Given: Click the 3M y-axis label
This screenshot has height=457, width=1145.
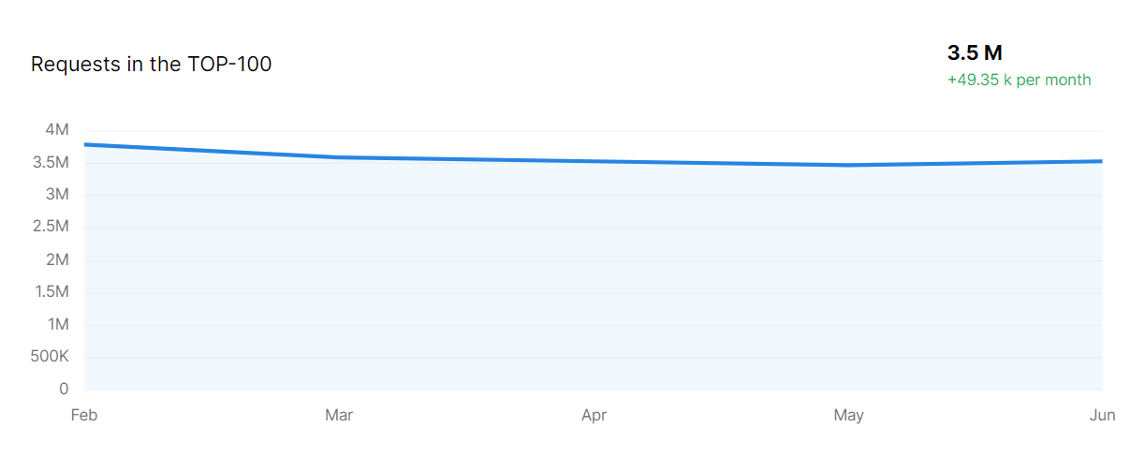Looking at the screenshot, I should pos(57,195).
